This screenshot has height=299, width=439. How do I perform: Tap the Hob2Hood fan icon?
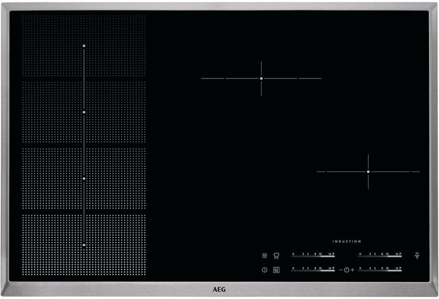(x=417, y=255)
